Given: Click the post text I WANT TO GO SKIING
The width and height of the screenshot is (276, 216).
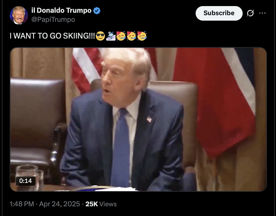Looking at the screenshot, I should (x=52, y=36).
